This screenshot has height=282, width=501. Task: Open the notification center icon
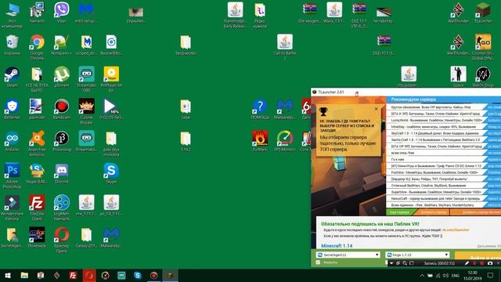tap(490, 275)
